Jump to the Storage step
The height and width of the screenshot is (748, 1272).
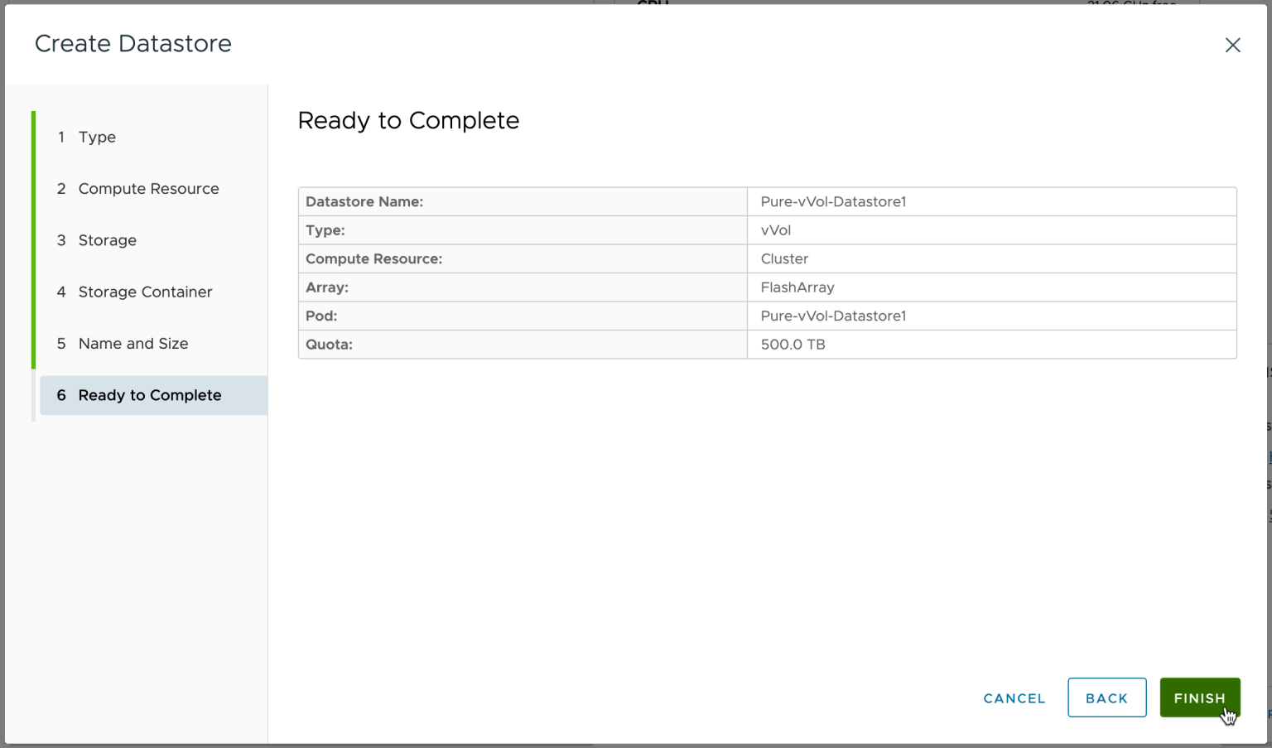point(107,240)
